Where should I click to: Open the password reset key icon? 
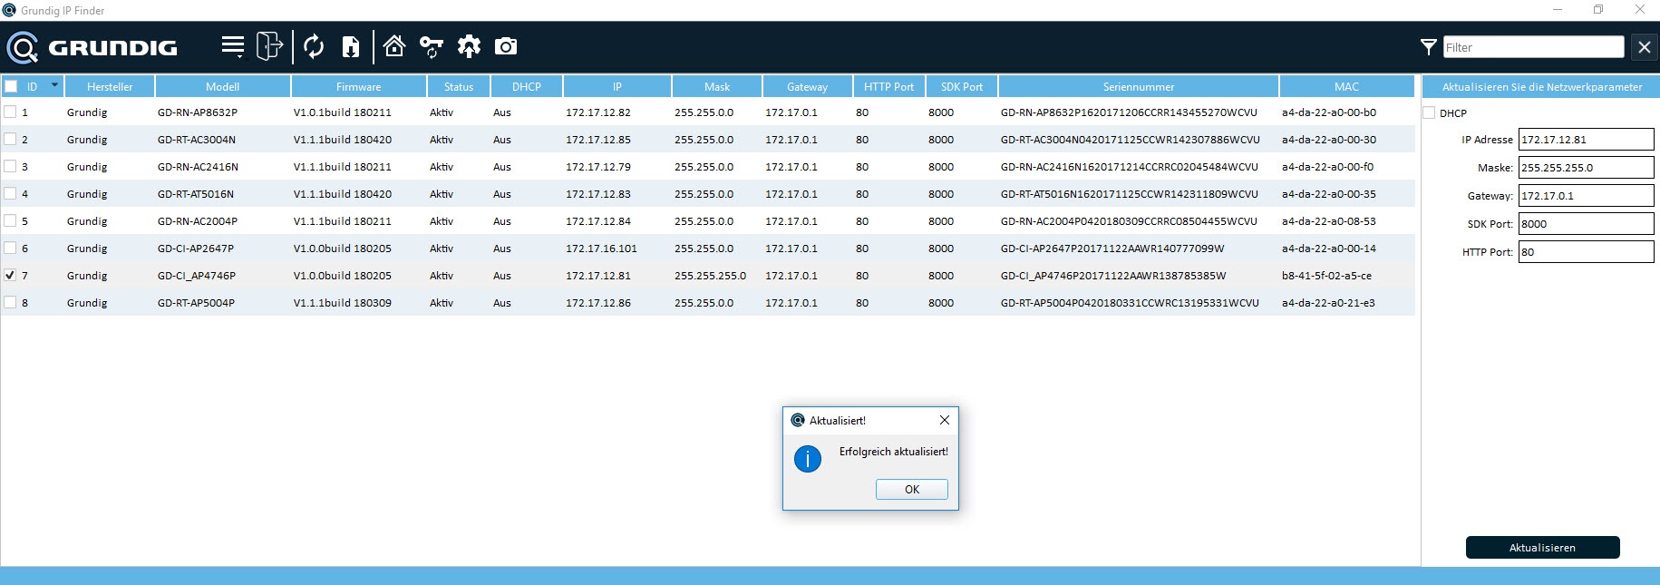pos(432,46)
